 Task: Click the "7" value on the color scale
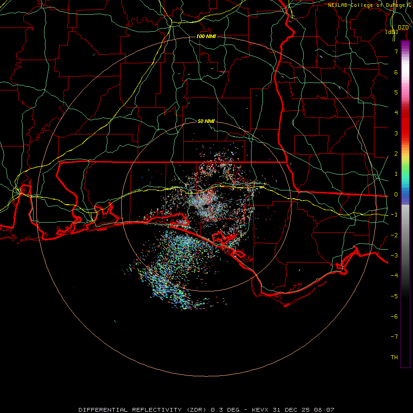tap(396, 51)
